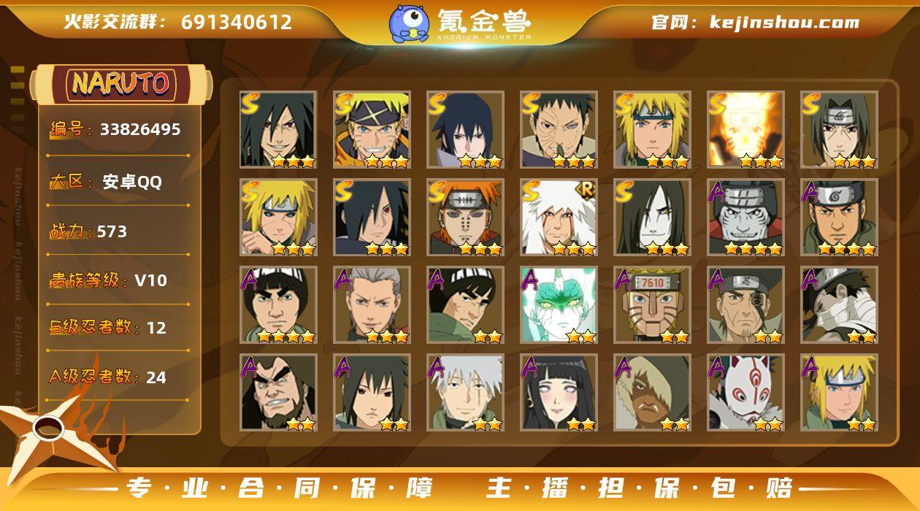Open the kejinshou.com official website link
The image size is (920, 511).
pos(755,22)
